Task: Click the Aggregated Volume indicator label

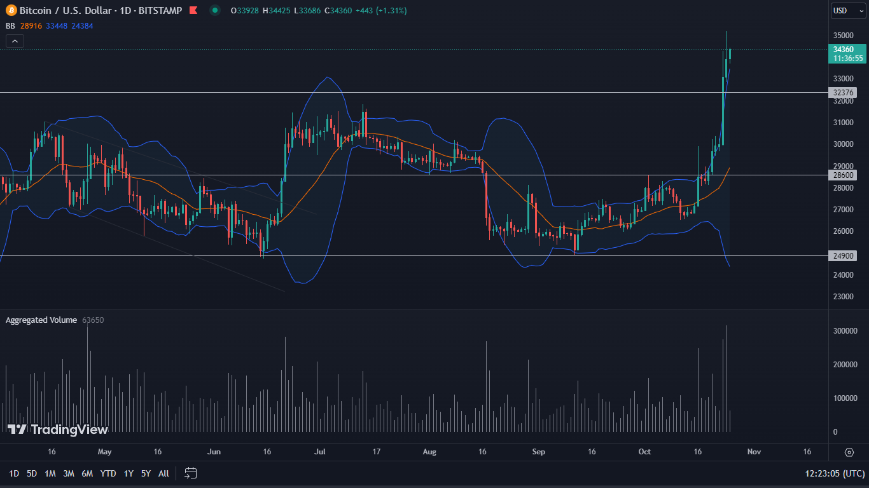Action: point(41,320)
